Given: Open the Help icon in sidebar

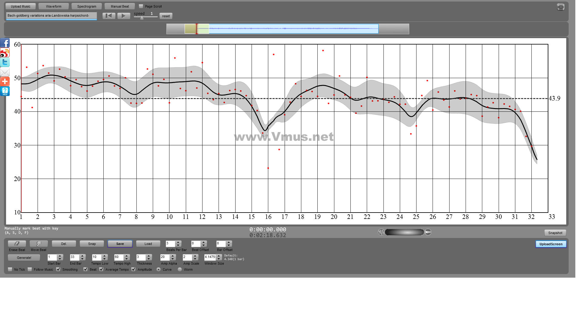Looking at the screenshot, I should coord(5,91).
